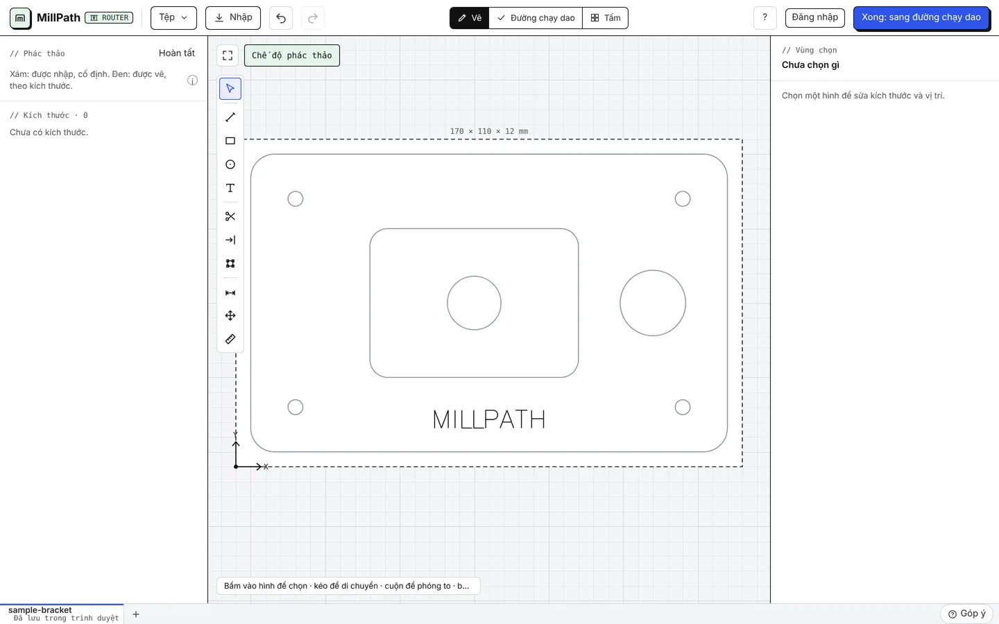The width and height of the screenshot is (999, 624).
Task: Choose the extend-to-line tool
Action: coord(230,240)
